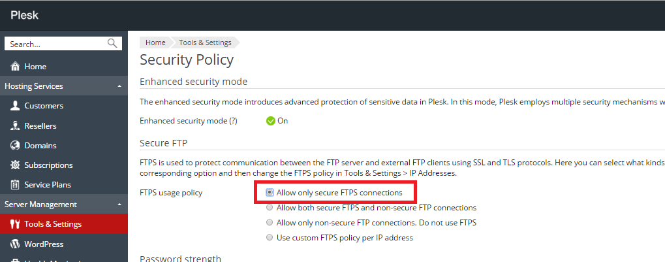Click the Customers person icon
Screen dimensions: 665x262
click(x=15, y=106)
